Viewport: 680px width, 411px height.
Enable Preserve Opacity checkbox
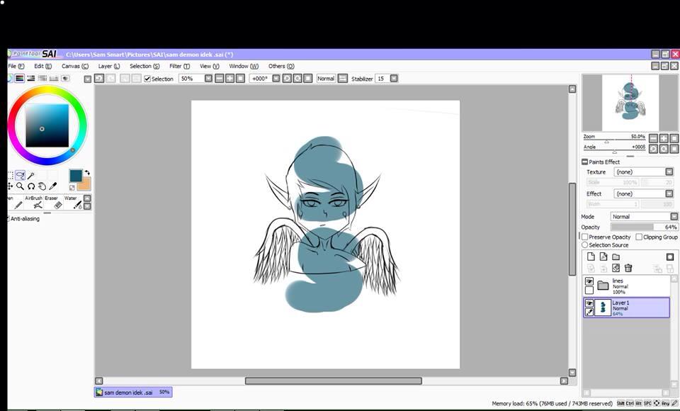tap(584, 237)
